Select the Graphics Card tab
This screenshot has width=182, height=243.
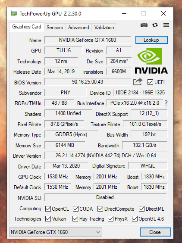[x=27, y=27]
